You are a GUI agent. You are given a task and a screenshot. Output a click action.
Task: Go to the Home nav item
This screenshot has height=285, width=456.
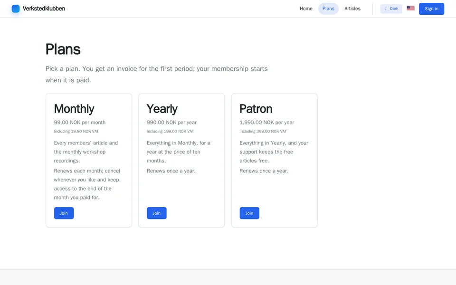306,9
